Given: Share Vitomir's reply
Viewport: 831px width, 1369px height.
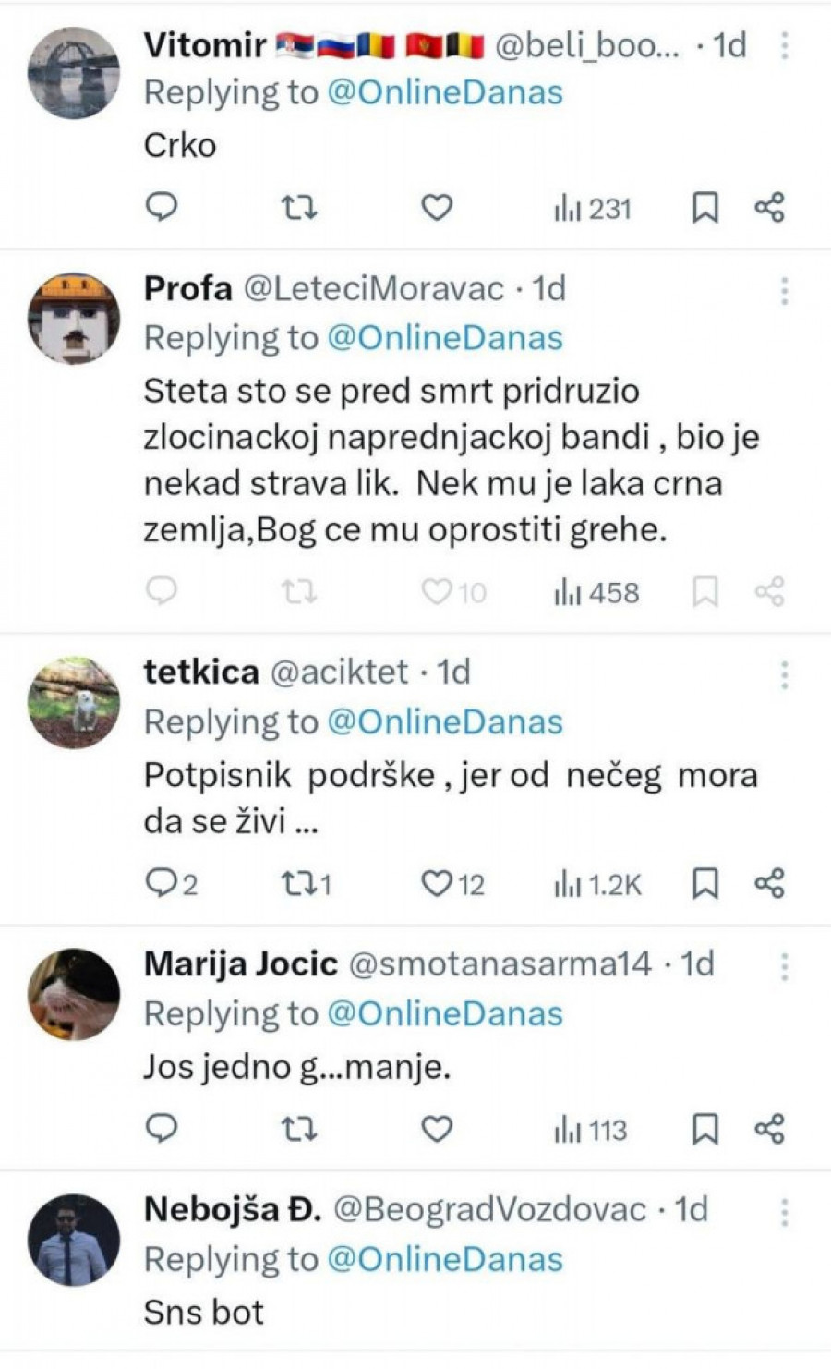Looking at the screenshot, I should tap(769, 208).
